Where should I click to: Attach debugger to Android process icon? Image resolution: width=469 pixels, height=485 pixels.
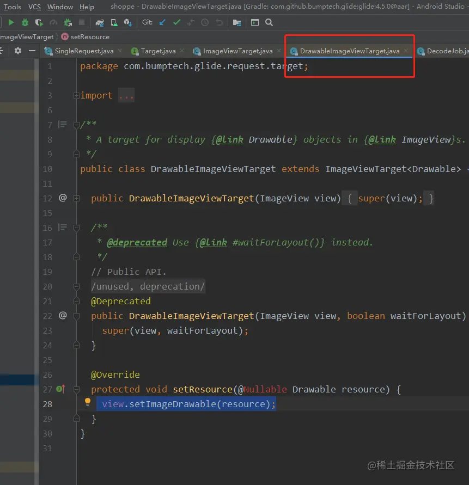tap(68, 22)
